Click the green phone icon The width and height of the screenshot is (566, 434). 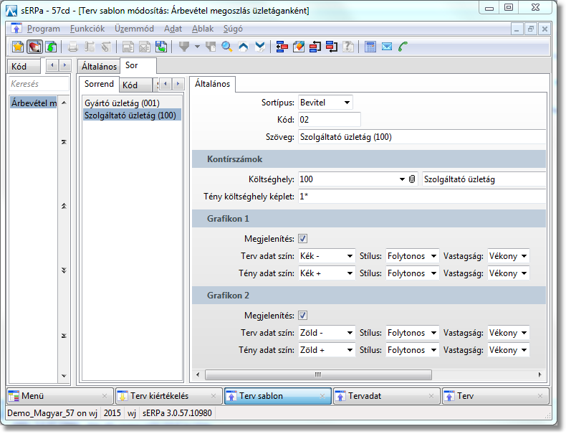(403, 47)
